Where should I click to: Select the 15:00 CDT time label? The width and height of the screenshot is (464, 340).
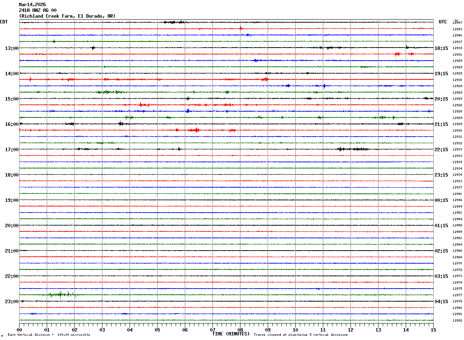click(x=12, y=99)
